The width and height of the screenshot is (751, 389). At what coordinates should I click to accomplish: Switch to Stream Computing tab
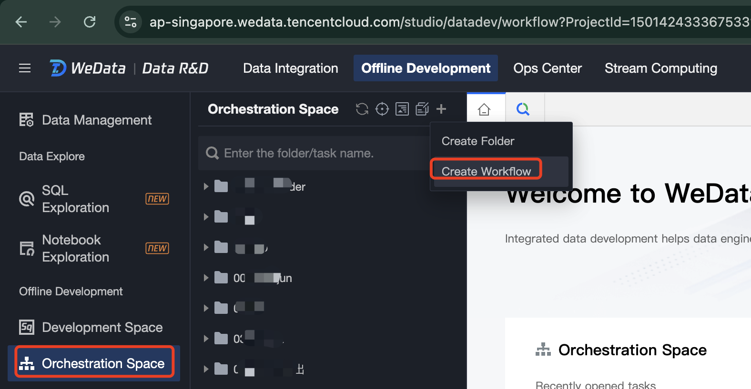click(660, 68)
